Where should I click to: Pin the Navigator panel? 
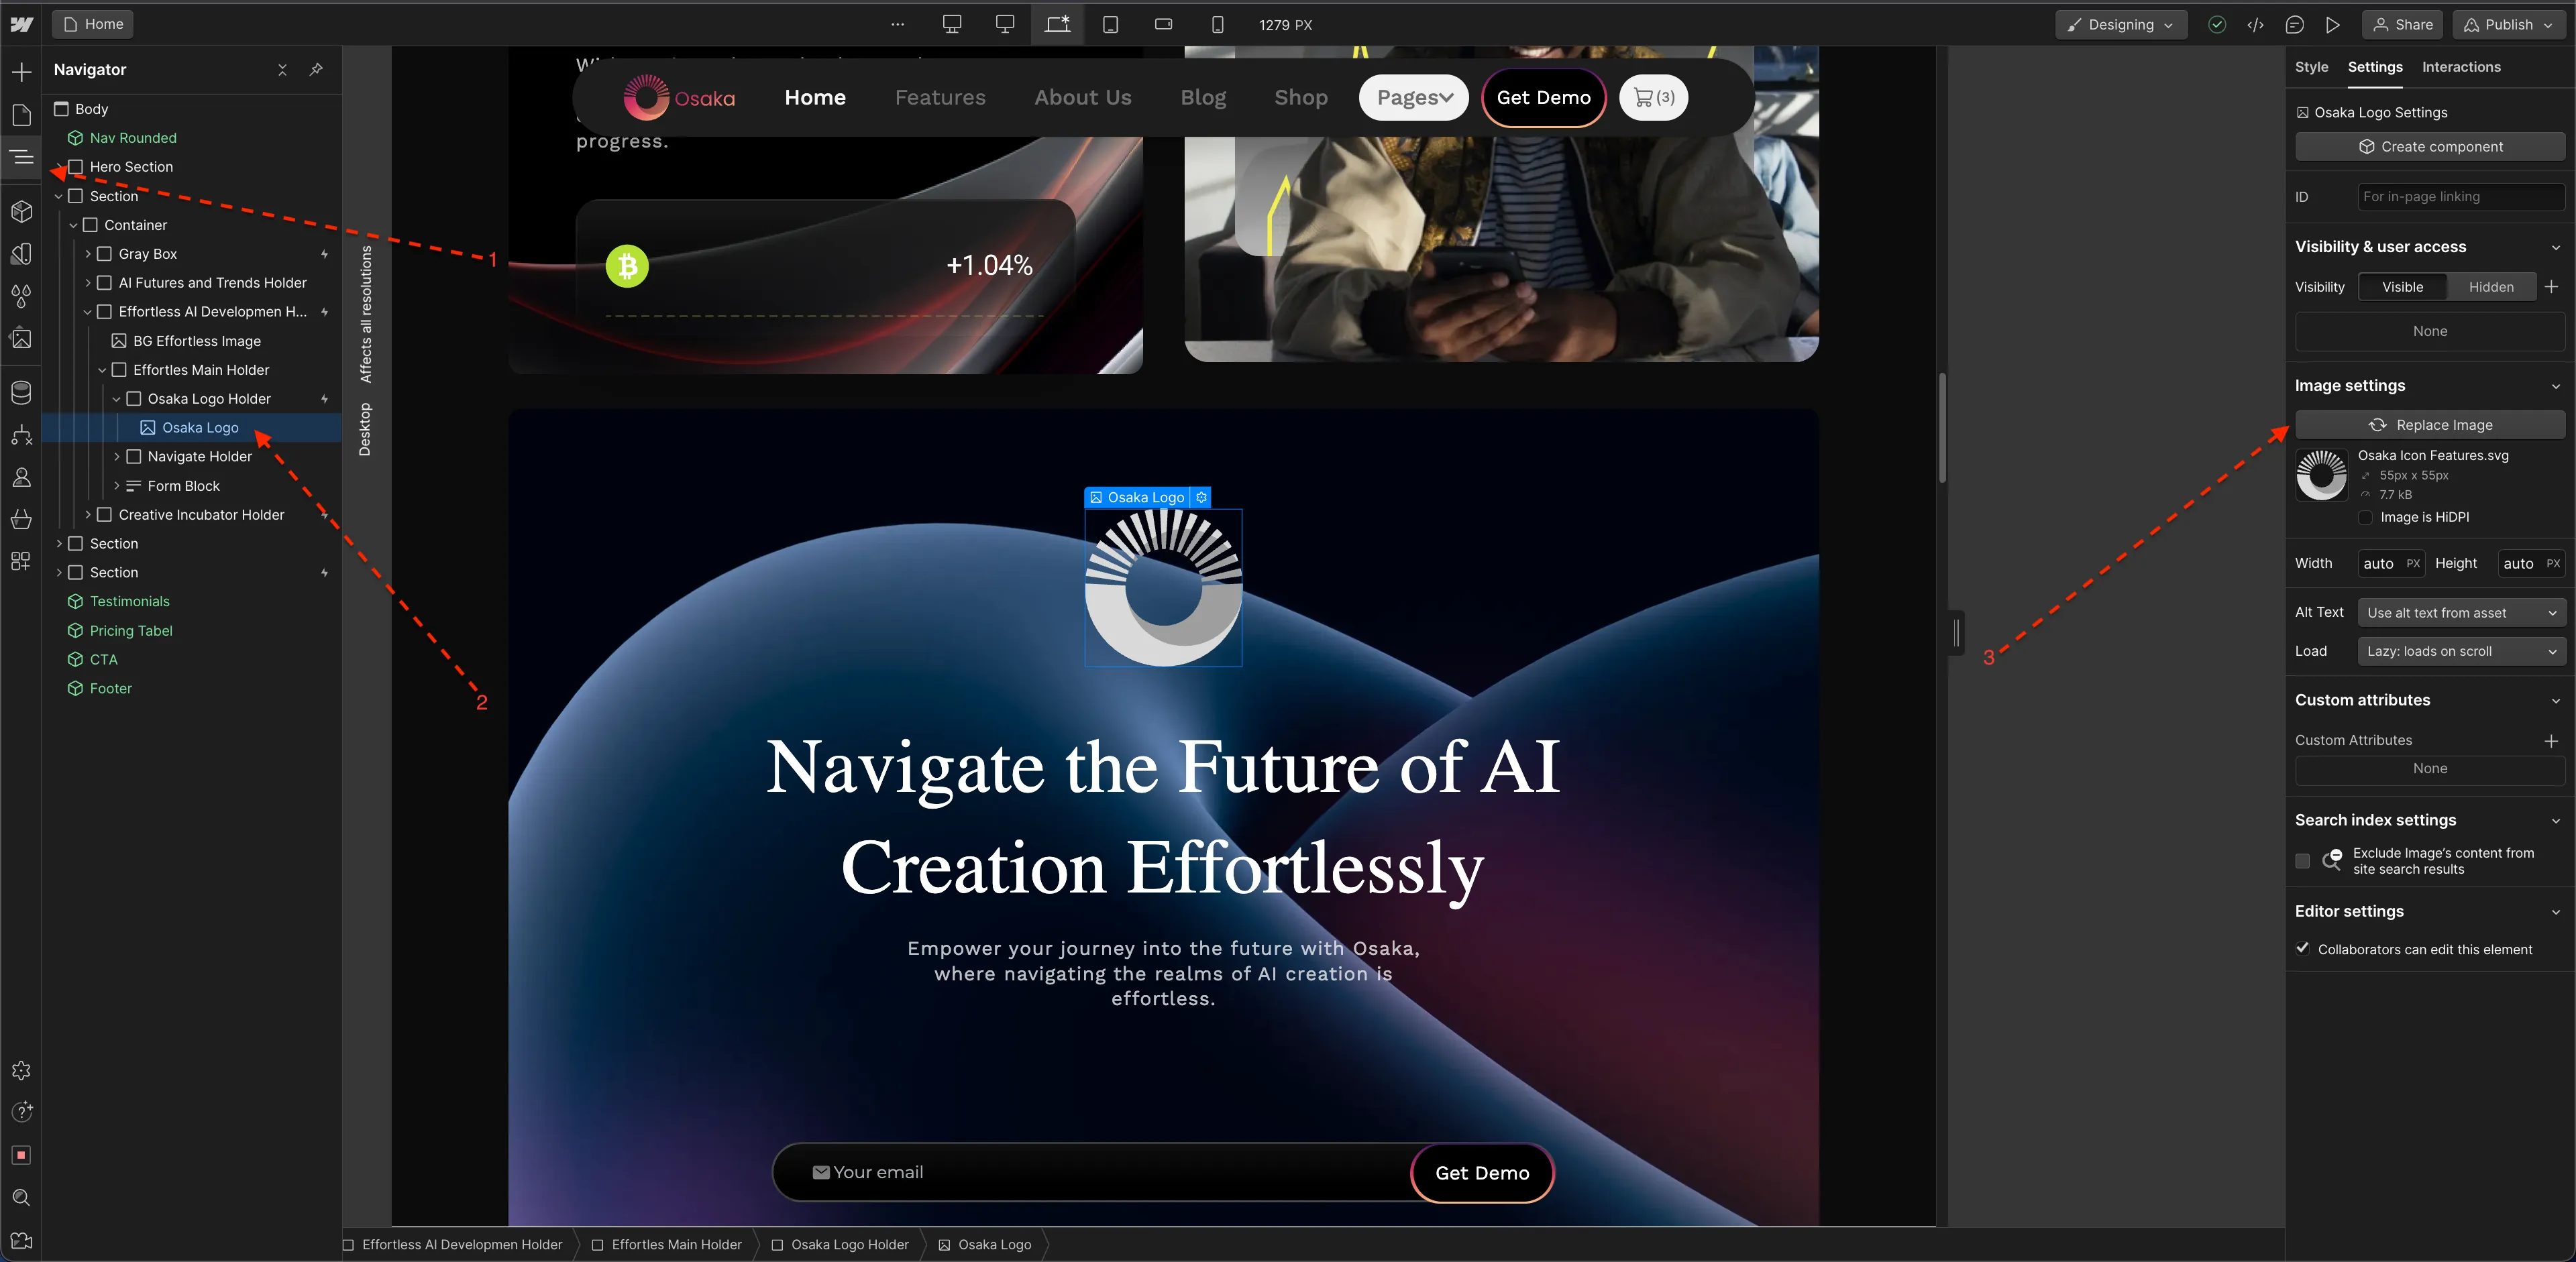316,69
